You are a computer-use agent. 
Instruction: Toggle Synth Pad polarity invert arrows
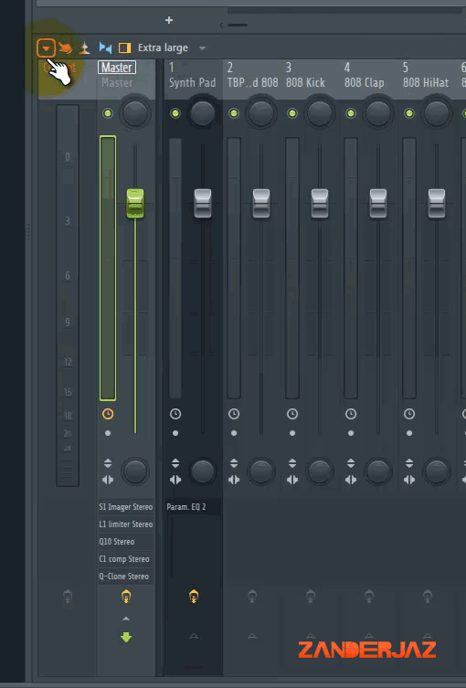[175, 463]
